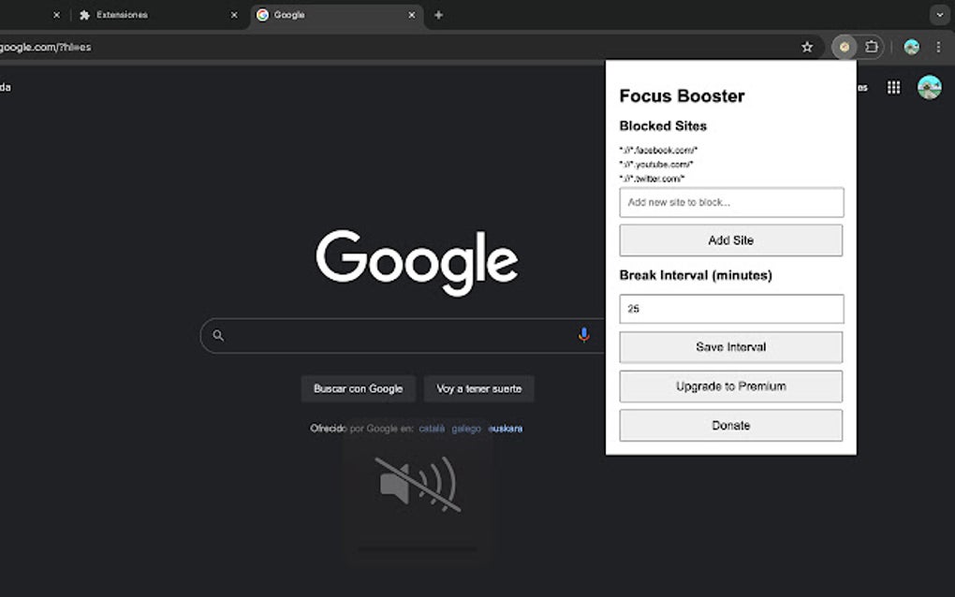The image size is (955, 597).
Task: Click the Chrome profile avatar icon
Action: 910,46
